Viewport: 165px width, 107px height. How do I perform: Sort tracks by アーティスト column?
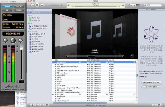[x=100, y=60]
